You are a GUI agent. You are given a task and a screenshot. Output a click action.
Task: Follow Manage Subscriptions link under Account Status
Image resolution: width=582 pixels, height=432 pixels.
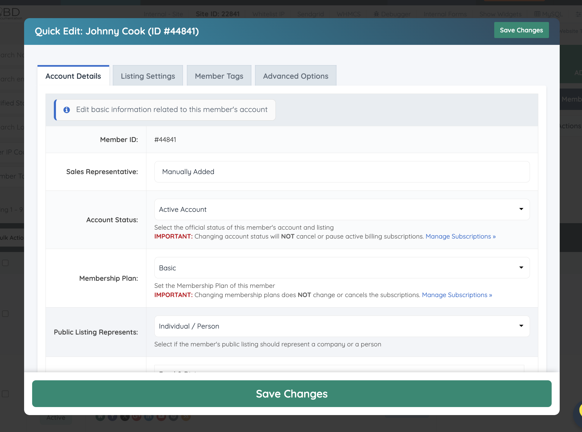click(x=460, y=237)
